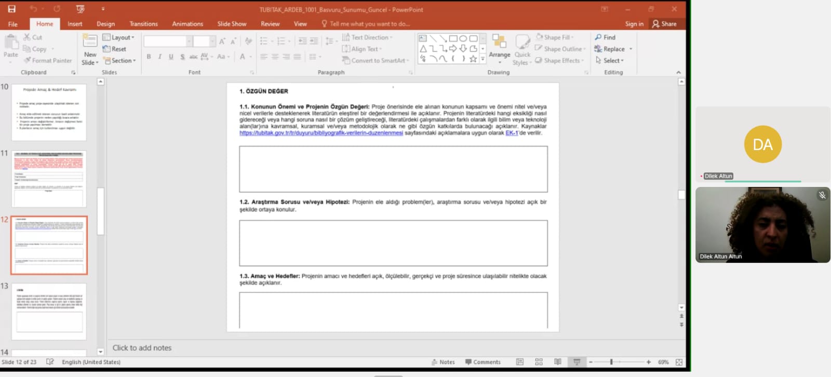Toggle Bold formatting
This screenshot has height=377, width=831.
coord(149,57)
